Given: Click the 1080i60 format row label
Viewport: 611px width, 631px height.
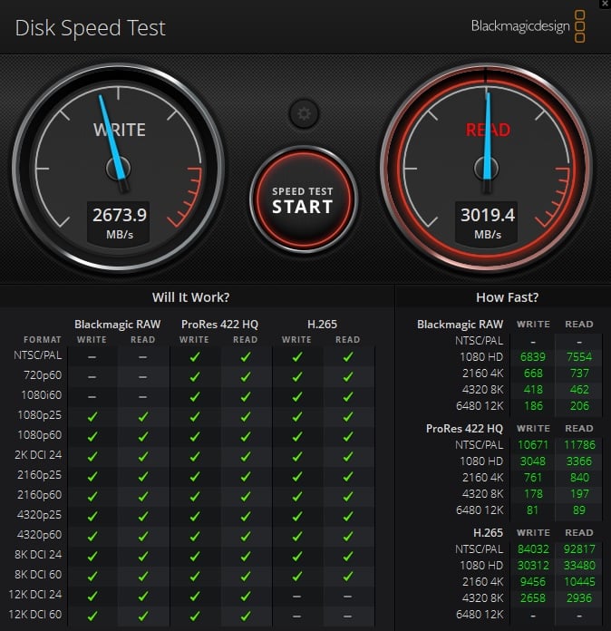Looking at the screenshot, I should point(42,395).
